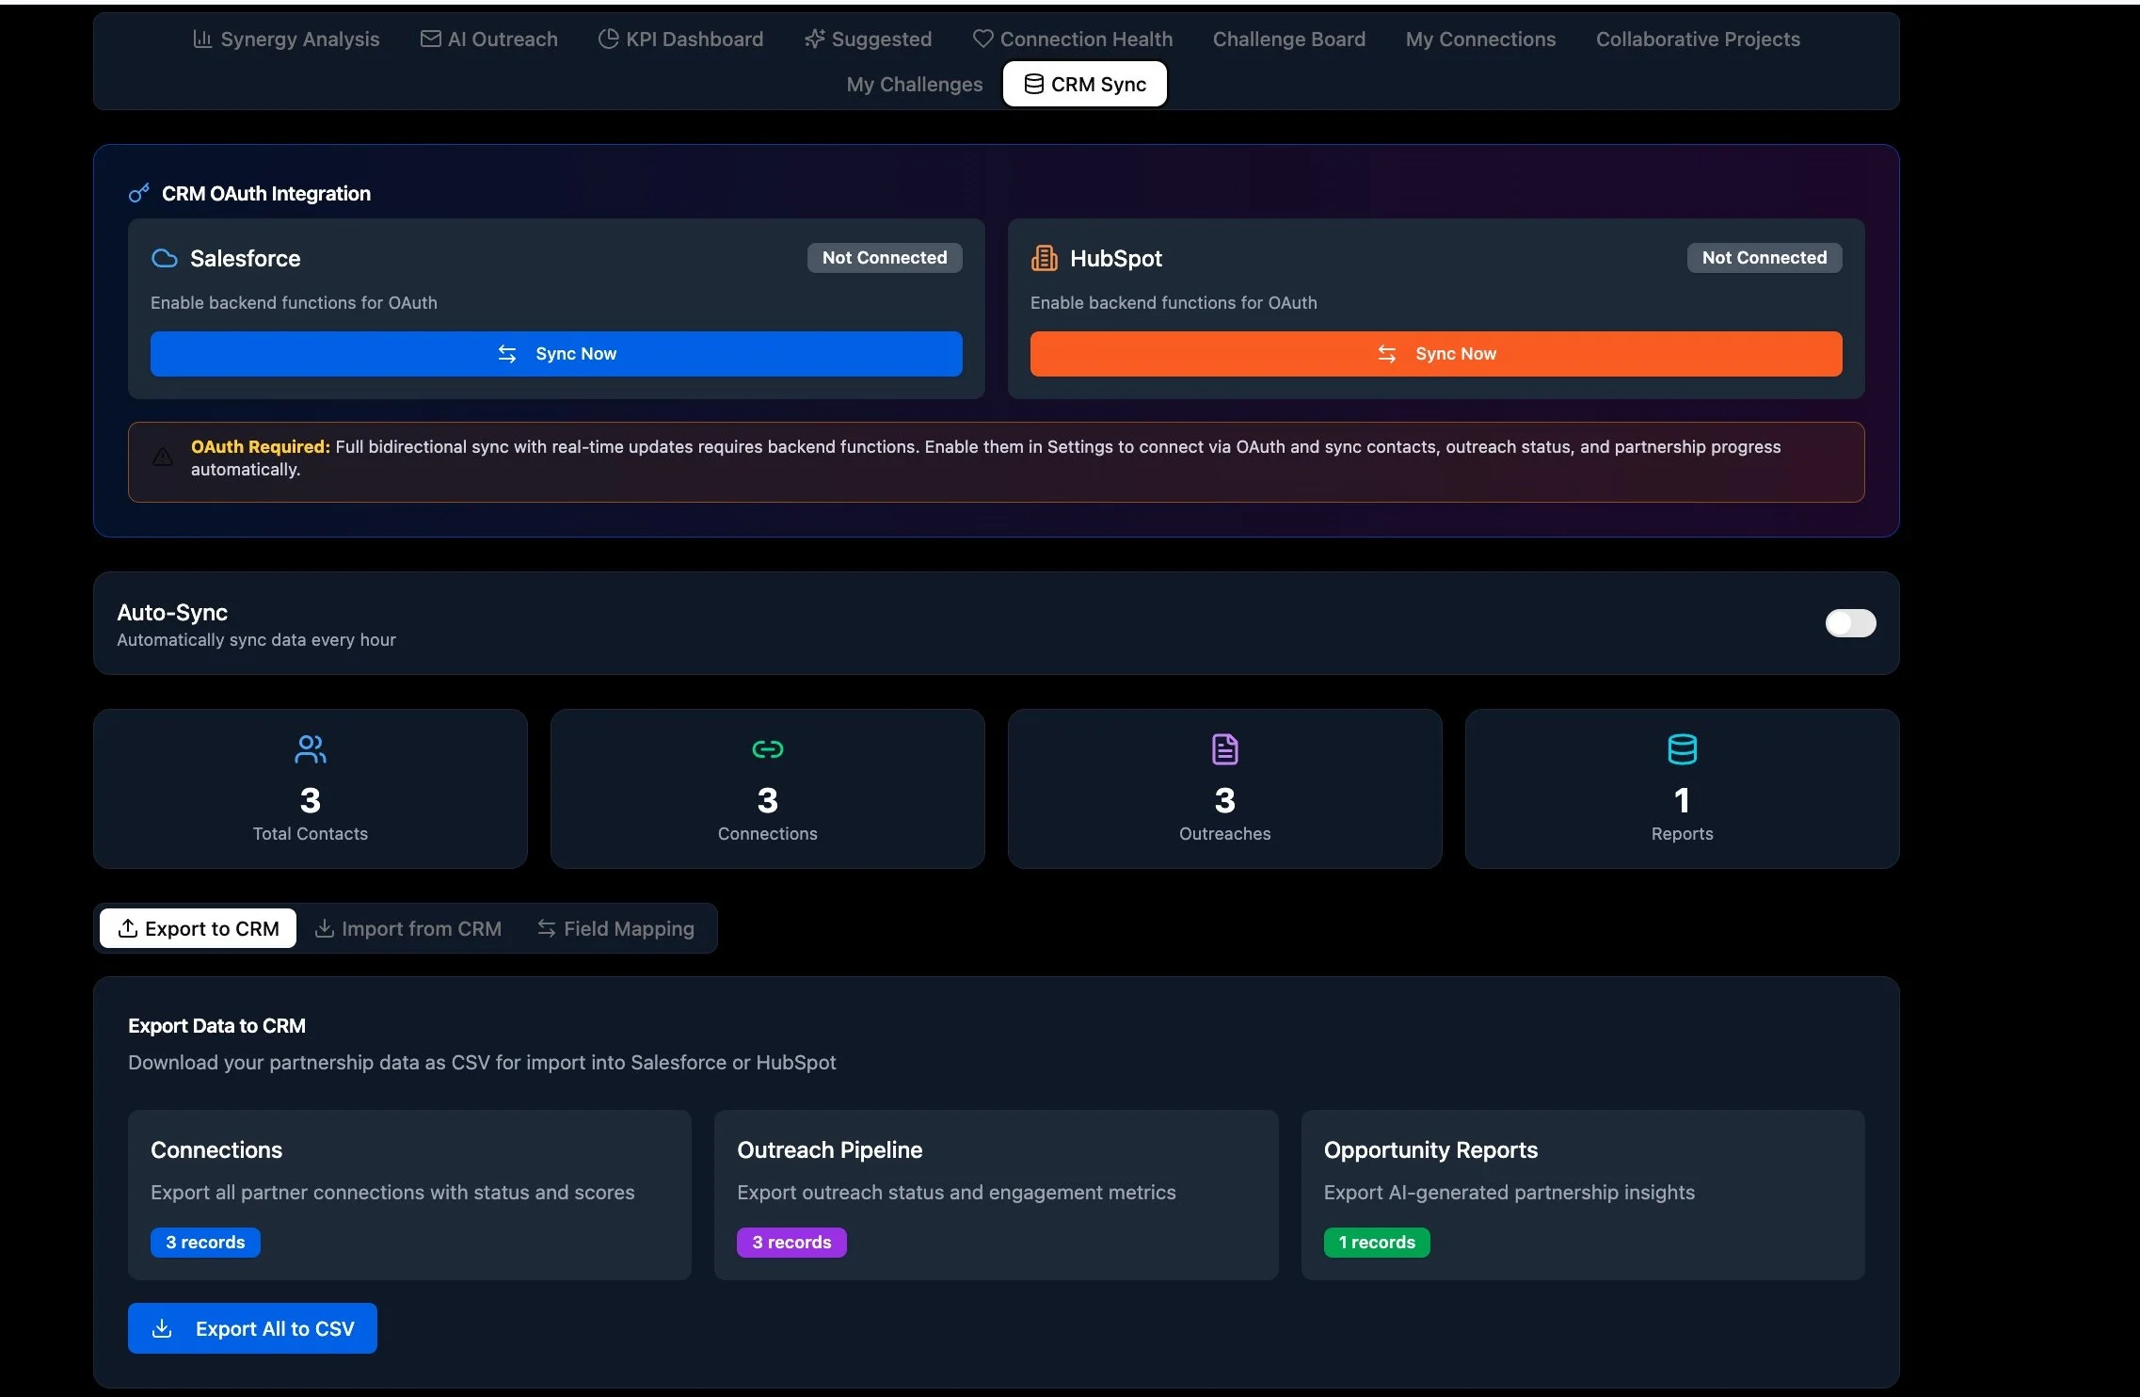The width and height of the screenshot is (2140, 1397).
Task: Open the Connection Health tab
Action: (x=1072, y=40)
